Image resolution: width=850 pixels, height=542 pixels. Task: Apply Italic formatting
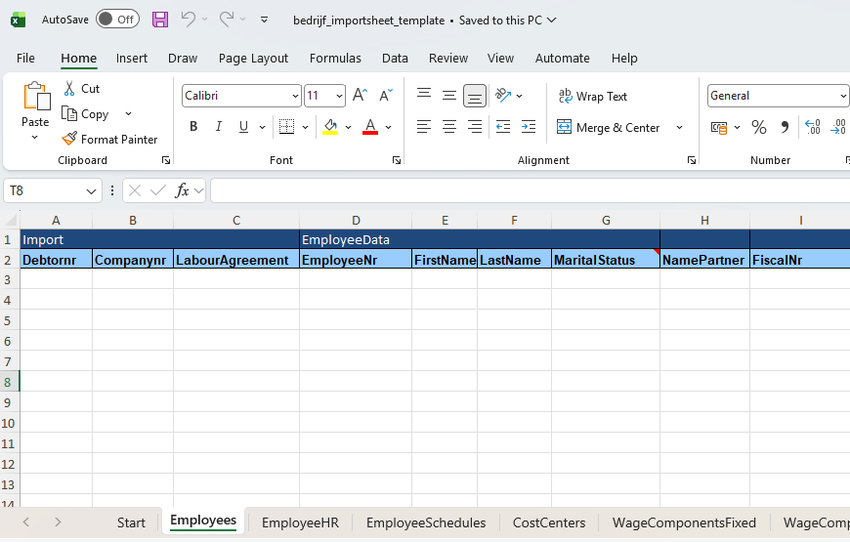(219, 127)
